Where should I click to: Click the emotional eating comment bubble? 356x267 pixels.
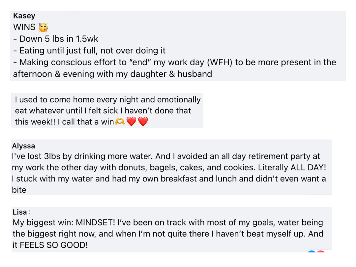pyautogui.click(x=107, y=111)
